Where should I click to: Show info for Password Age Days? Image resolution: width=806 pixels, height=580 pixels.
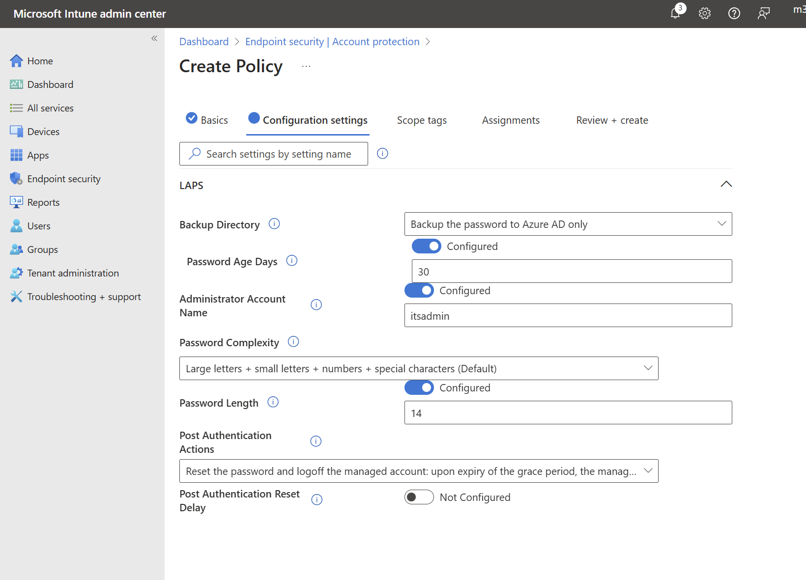pos(292,261)
